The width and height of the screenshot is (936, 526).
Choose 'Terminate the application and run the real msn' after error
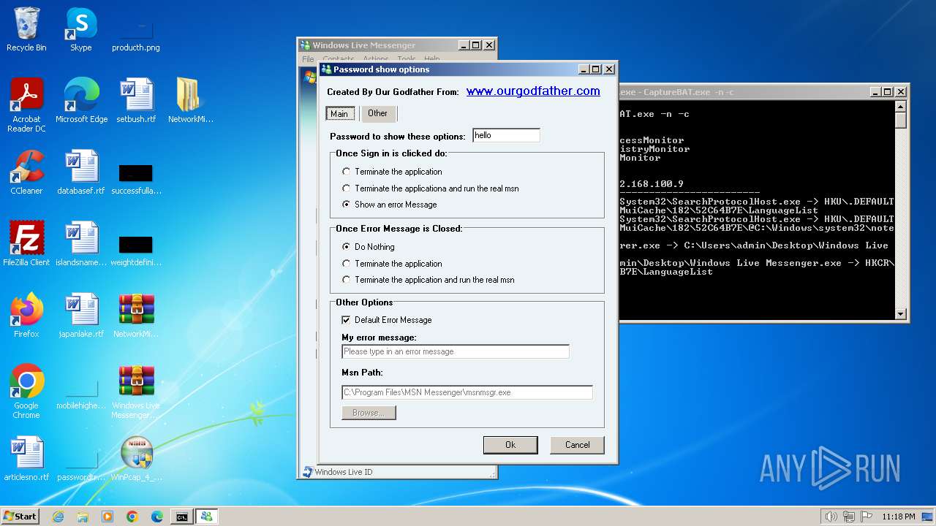[x=429, y=280]
